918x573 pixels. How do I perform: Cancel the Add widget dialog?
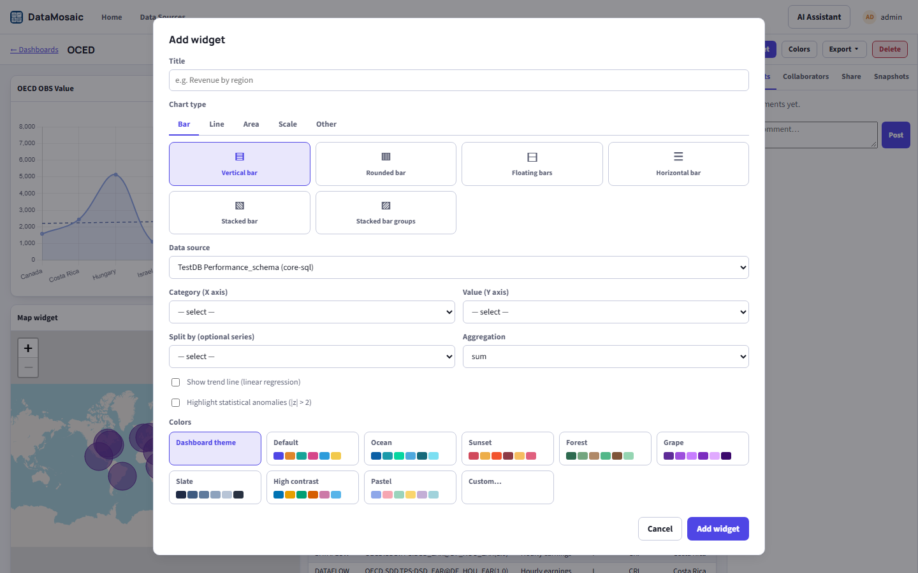click(660, 529)
